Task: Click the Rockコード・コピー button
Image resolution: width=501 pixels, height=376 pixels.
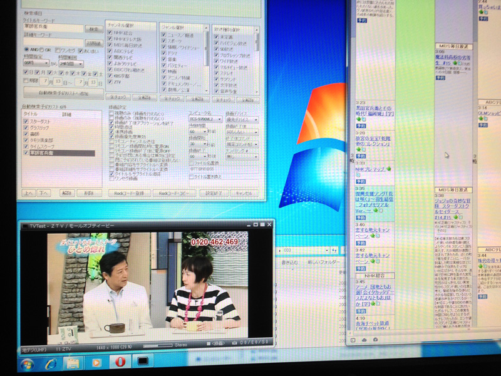Action: (173, 193)
